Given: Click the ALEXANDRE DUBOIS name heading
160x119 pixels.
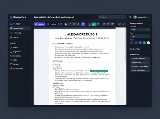Looking at the screenshot, I should click(82, 34).
